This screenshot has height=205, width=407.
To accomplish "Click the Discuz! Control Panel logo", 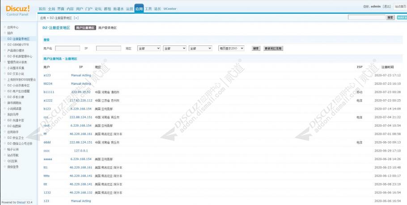I will (x=17, y=11).
